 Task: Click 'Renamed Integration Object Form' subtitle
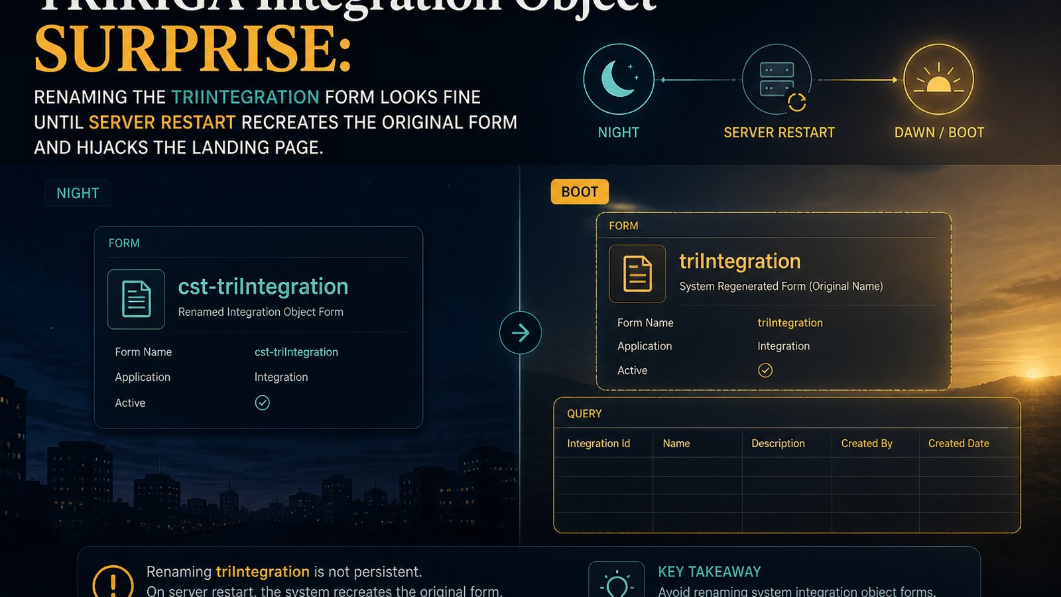coord(261,312)
